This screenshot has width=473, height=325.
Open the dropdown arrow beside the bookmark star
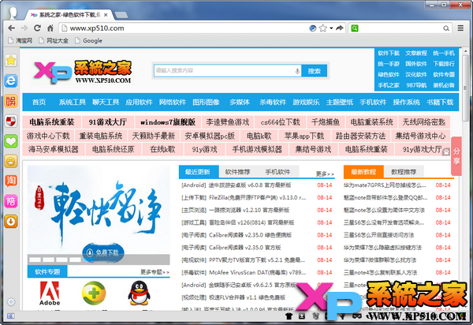click(x=331, y=28)
